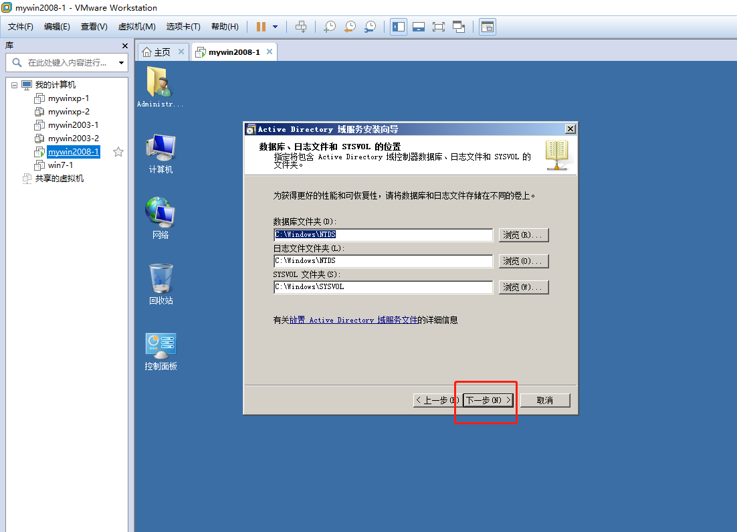Click the 数据库文件夹 path field

[x=383, y=235]
